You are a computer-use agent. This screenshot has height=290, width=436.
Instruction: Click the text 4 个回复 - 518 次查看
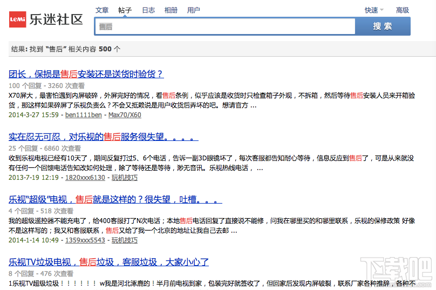41,211
